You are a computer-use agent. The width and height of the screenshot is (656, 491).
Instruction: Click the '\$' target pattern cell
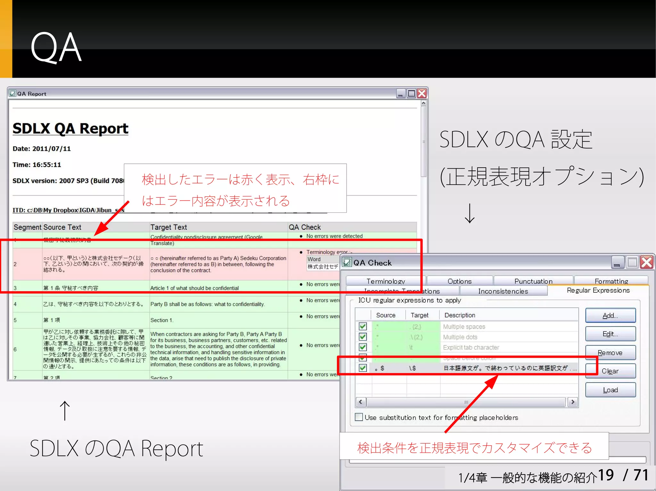413,368
